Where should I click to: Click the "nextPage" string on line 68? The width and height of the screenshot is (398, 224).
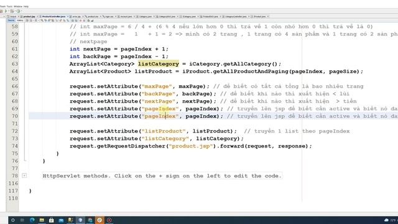[159, 101]
